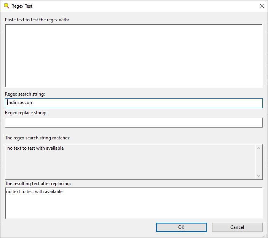Click the resize grip at dialog corner

(x=265, y=235)
